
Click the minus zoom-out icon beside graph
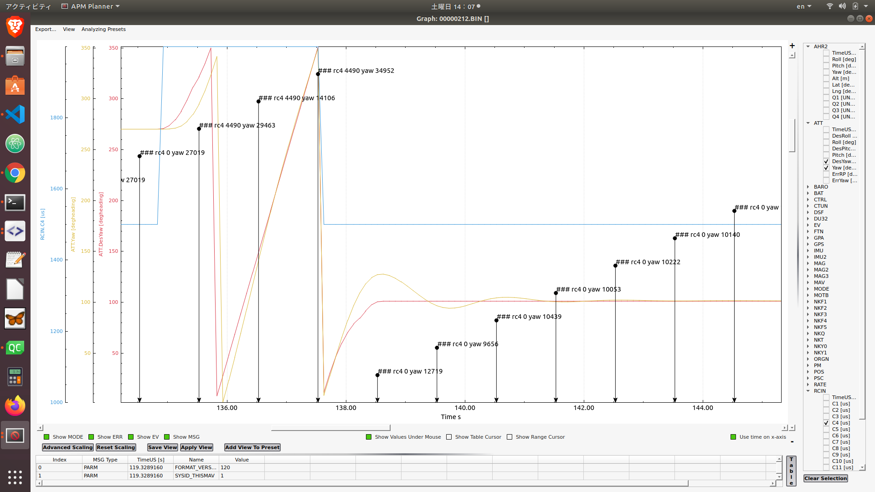(x=792, y=442)
